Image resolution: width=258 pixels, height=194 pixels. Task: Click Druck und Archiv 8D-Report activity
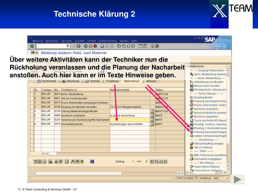tap(208, 120)
